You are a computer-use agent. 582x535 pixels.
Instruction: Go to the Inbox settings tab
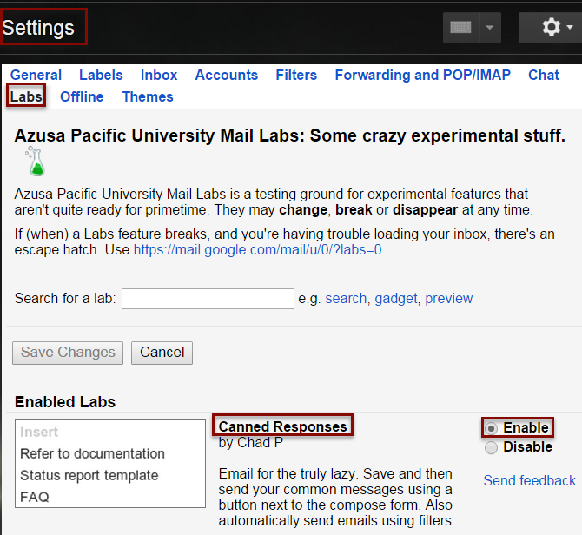coord(159,75)
